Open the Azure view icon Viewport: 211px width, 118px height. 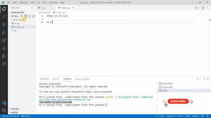pos(4,56)
